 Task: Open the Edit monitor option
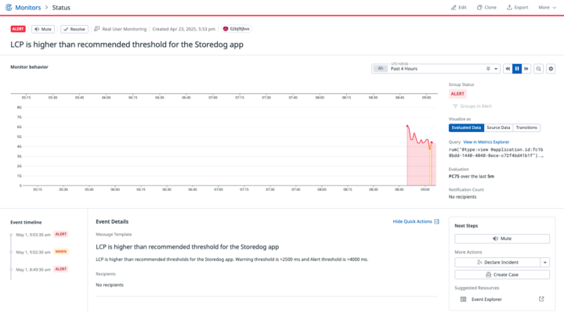point(459,8)
